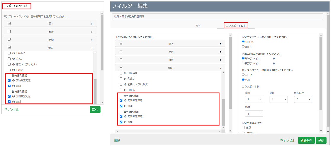
Task: Uncheck 給与振込情報 支給算定方法 in フィルター編集
Action: coord(121,100)
